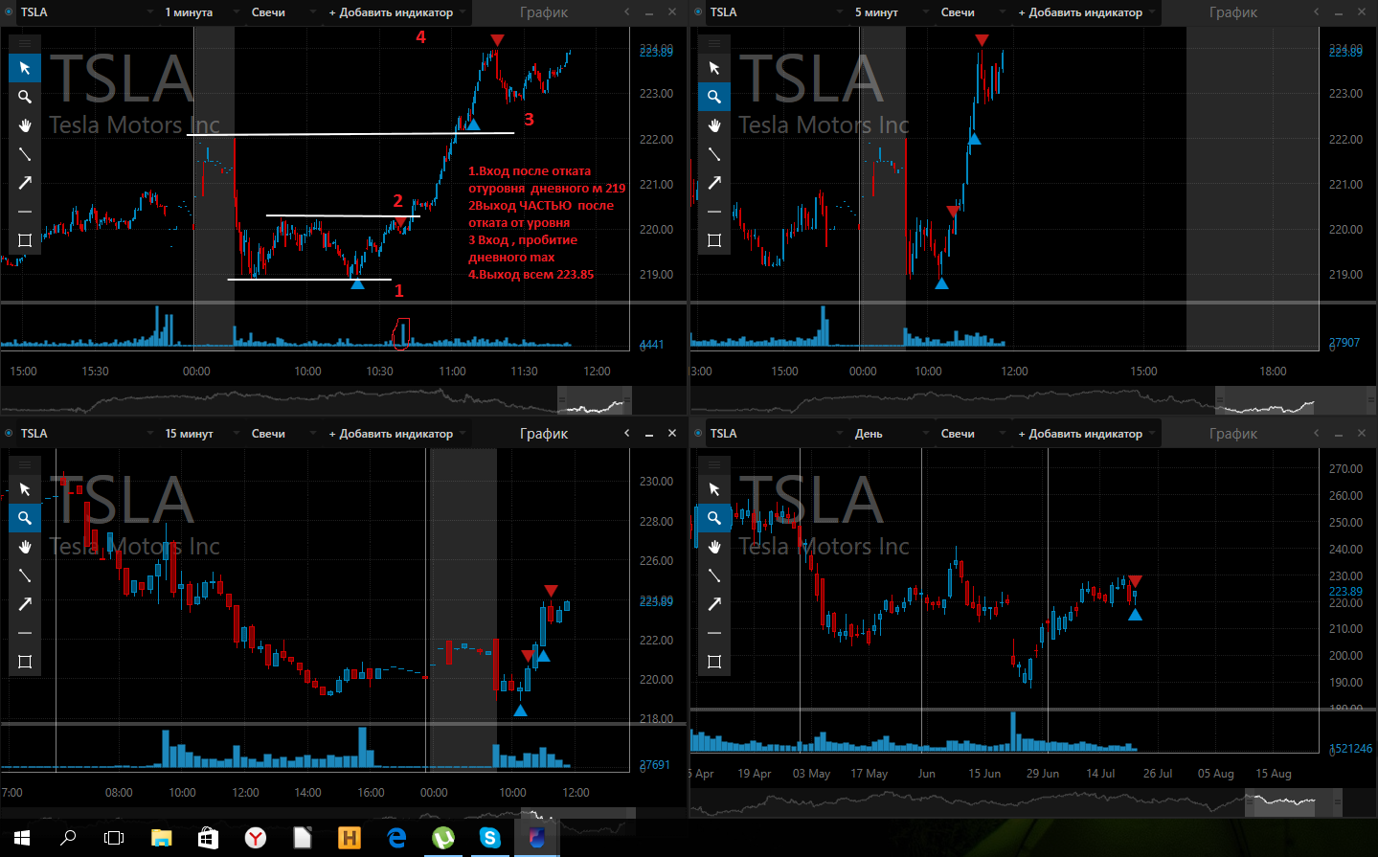Select arrow drawing tool in 15 минут chart
The image size is (1378, 857).
tap(25, 604)
